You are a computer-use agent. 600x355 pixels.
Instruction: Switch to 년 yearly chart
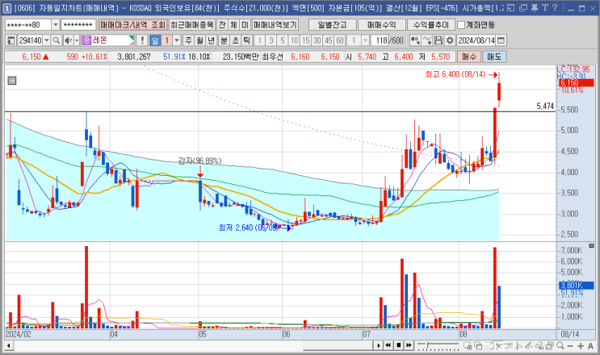(x=212, y=40)
